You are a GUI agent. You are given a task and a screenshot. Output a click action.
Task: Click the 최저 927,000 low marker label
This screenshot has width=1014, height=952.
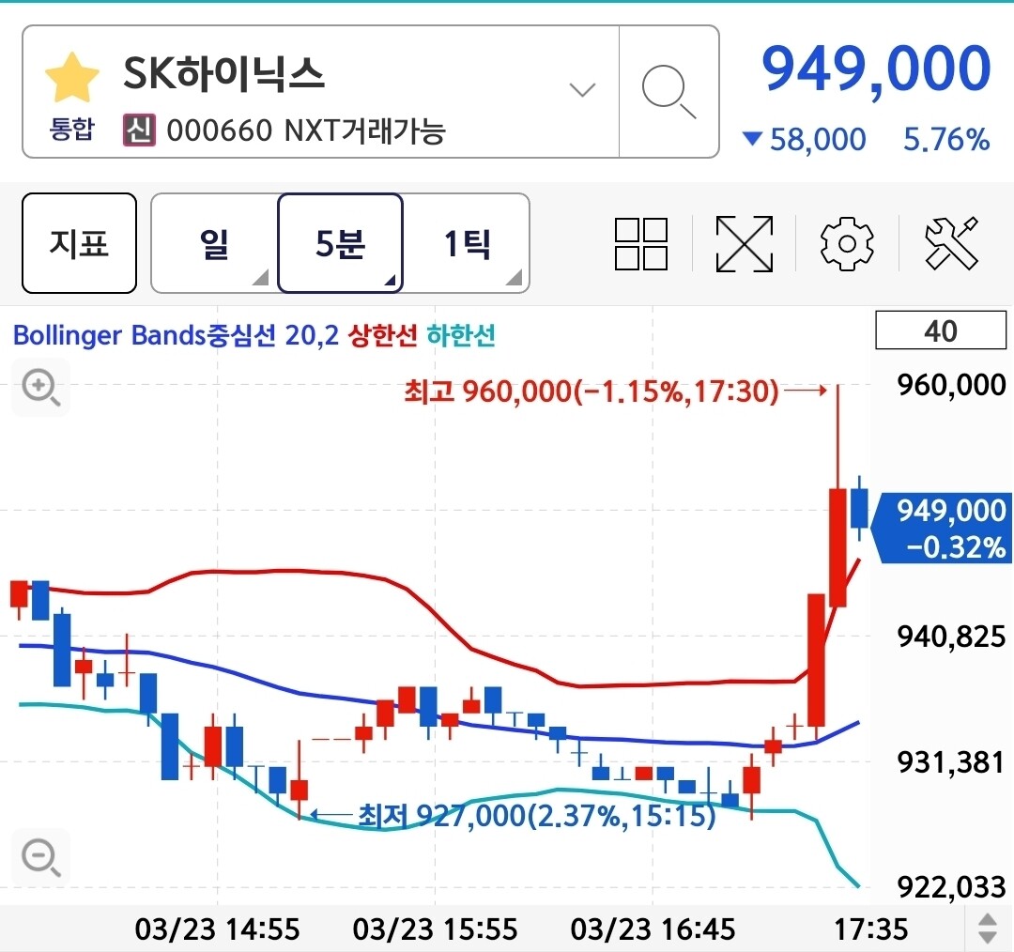pos(537,816)
